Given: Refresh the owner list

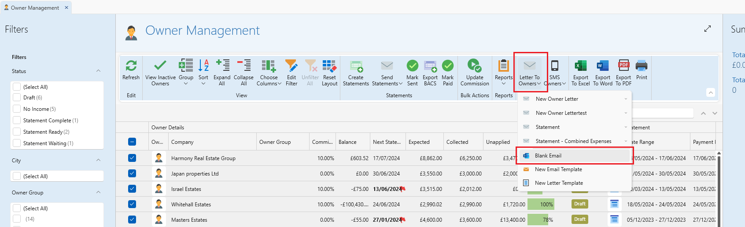Looking at the screenshot, I should [131, 70].
